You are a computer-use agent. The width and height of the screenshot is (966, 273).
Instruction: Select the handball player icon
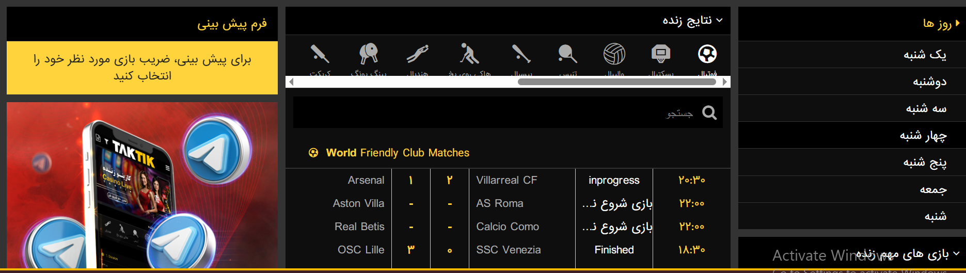pos(417,54)
